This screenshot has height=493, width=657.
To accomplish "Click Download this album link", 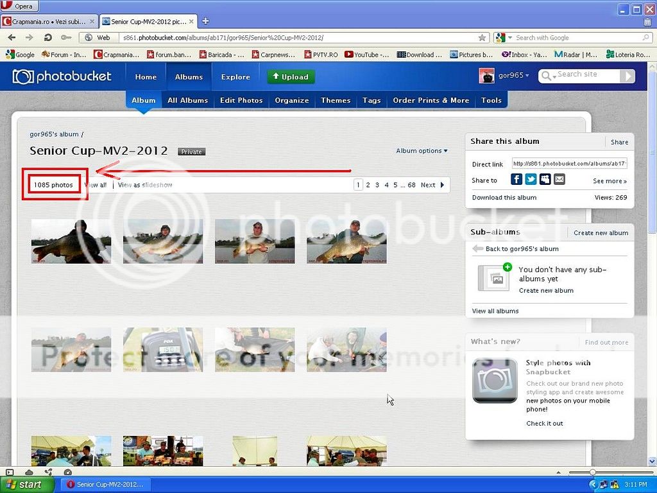I will pyautogui.click(x=504, y=198).
